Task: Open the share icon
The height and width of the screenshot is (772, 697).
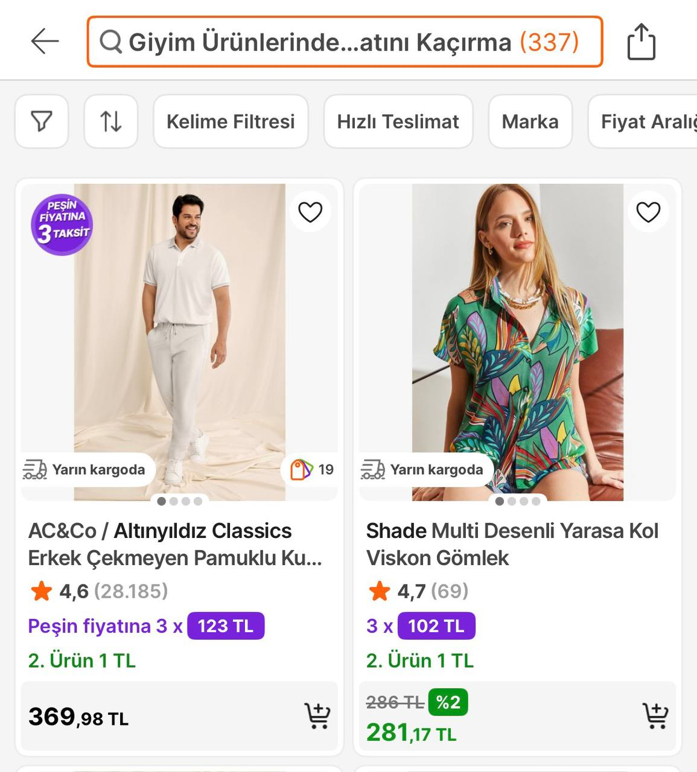Action: pyautogui.click(x=641, y=42)
